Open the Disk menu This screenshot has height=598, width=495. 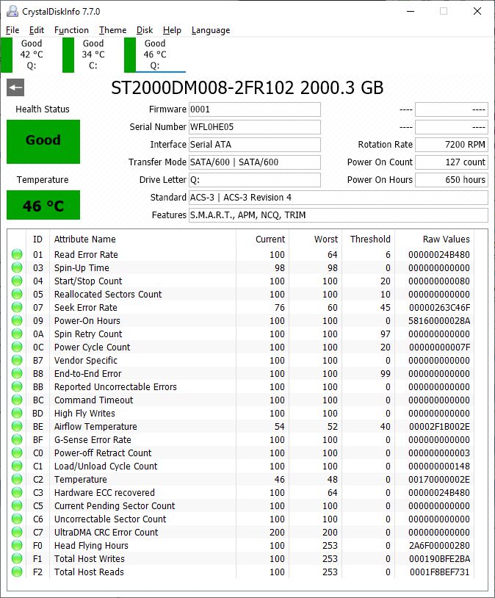(x=145, y=30)
